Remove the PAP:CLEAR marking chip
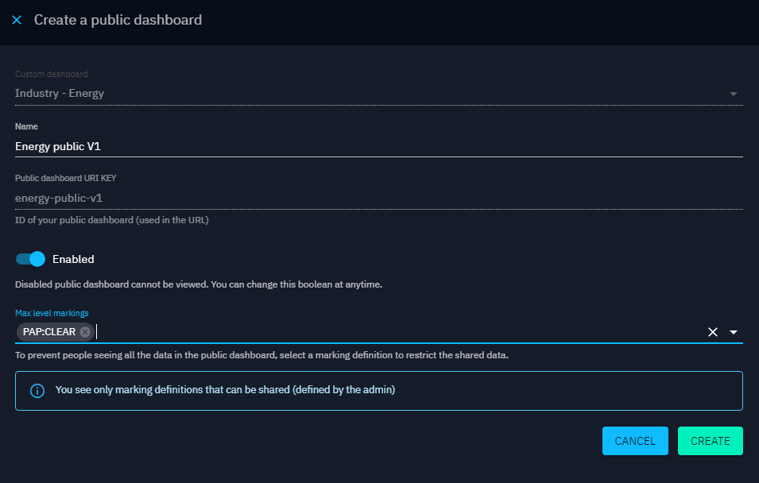 pos(85,332)
